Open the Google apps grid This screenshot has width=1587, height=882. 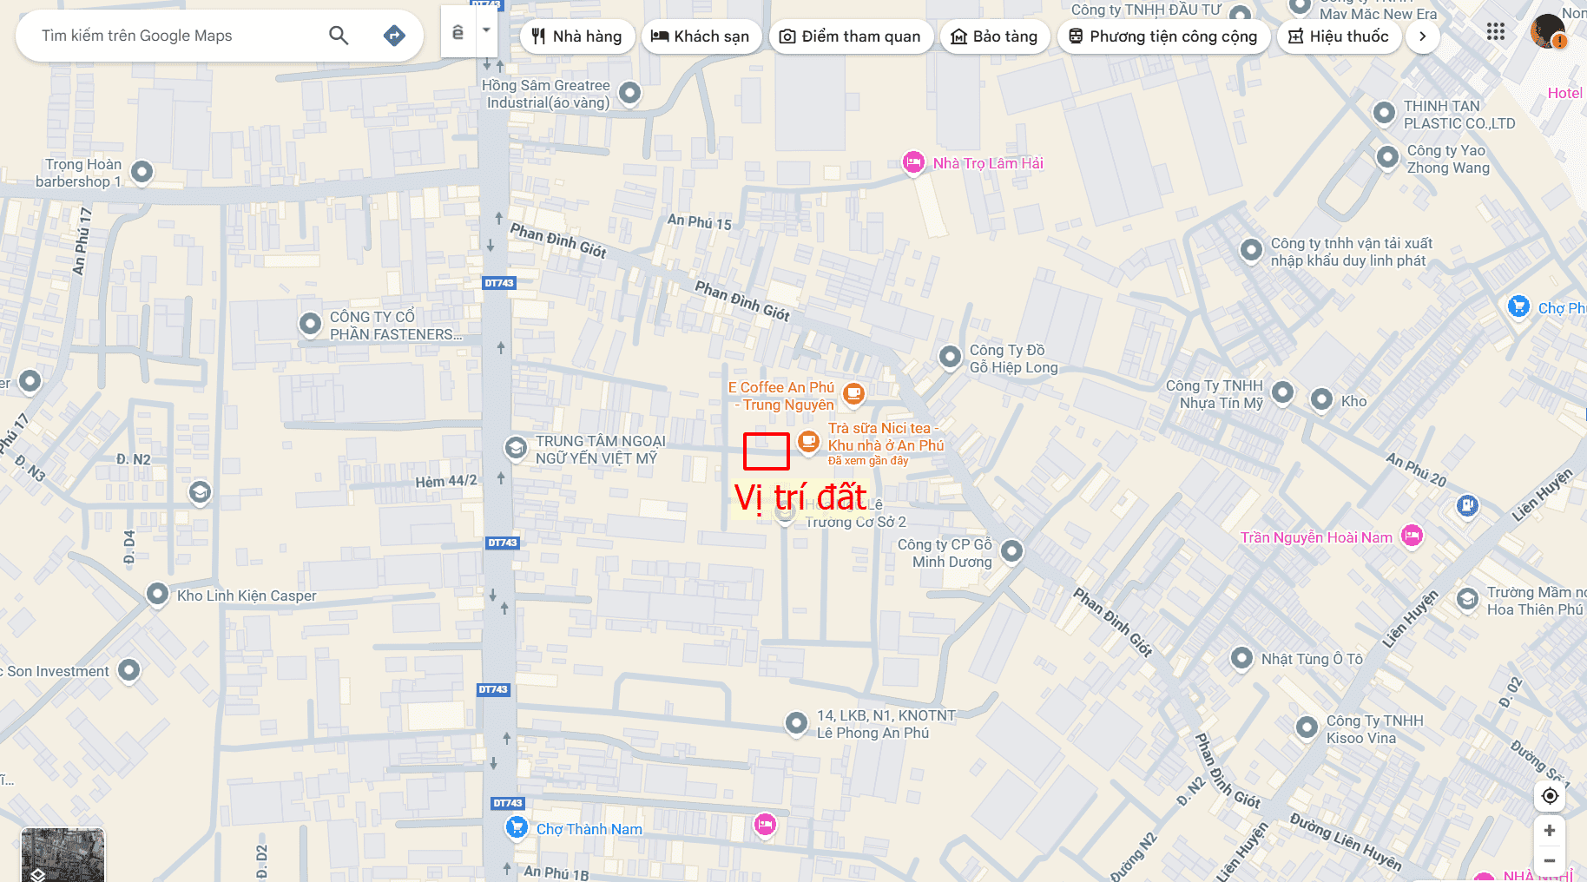1495,32
